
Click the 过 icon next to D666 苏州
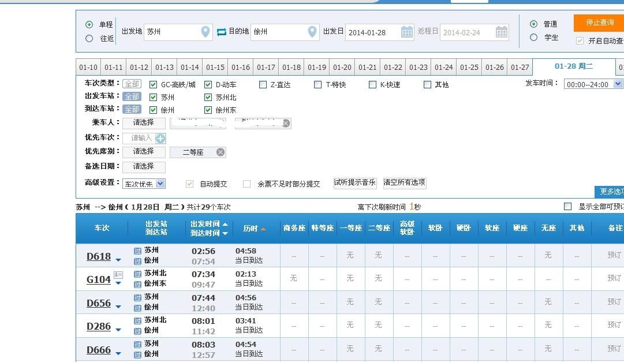click(138, 344)
